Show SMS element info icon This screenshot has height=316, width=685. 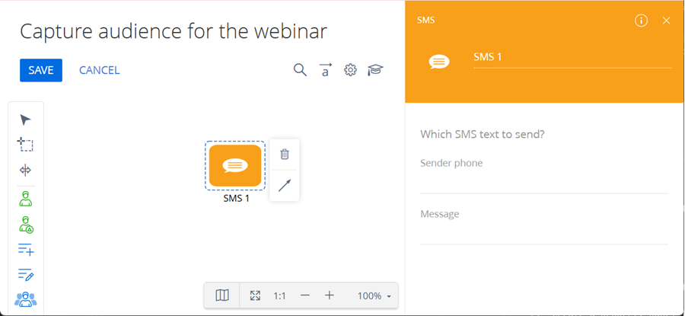(x=641, y=21)
